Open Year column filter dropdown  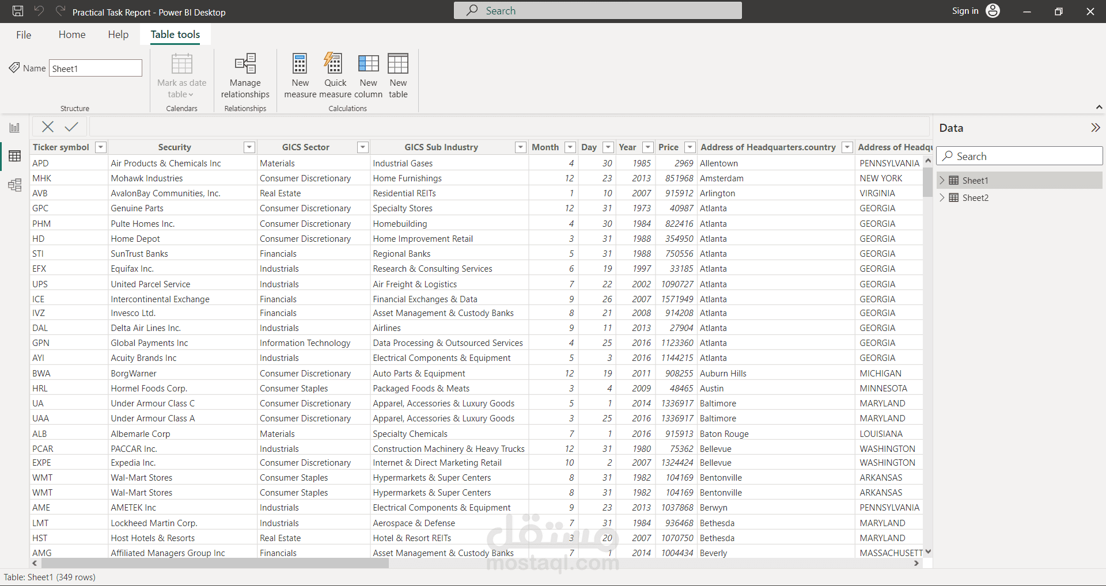pyautogui.click(x=648, y=147)
